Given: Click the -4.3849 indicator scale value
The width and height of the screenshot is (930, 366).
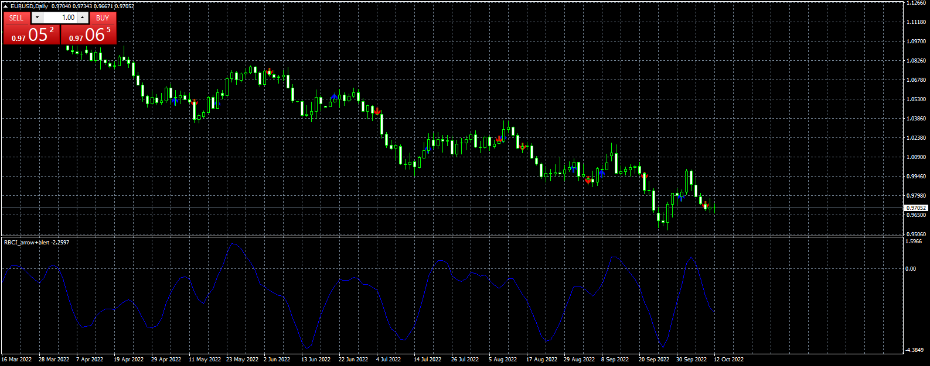Looking at the screenshot, I should click(915, 350).
